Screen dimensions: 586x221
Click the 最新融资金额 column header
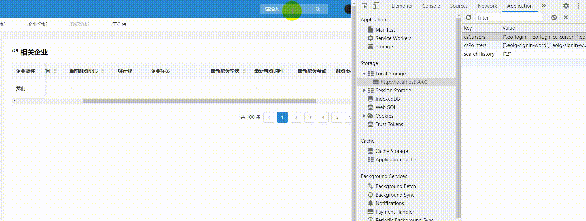pyautogui.click(x=312, y=71)
